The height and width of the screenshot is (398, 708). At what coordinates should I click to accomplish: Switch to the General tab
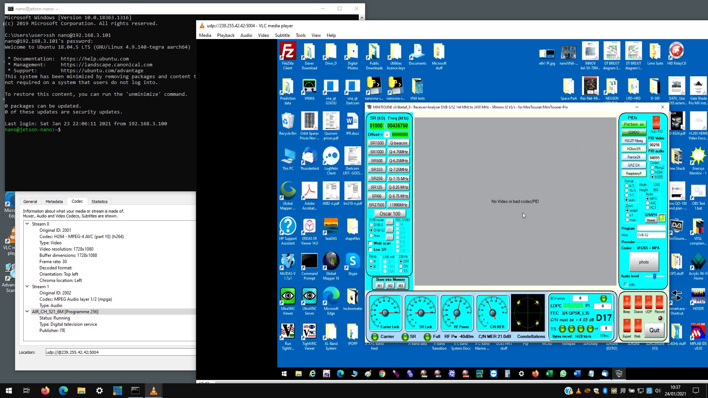tap(30, 202)
